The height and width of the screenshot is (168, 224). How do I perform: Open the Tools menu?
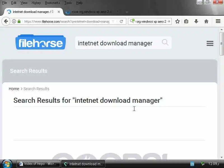click(68, 3)
